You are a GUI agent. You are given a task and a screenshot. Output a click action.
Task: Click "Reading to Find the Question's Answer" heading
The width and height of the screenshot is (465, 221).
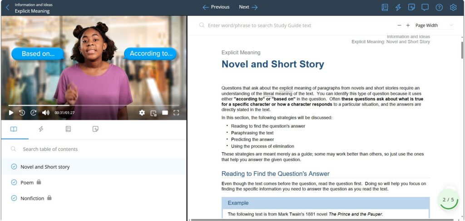pyautogui.click(x=276, y=174)
